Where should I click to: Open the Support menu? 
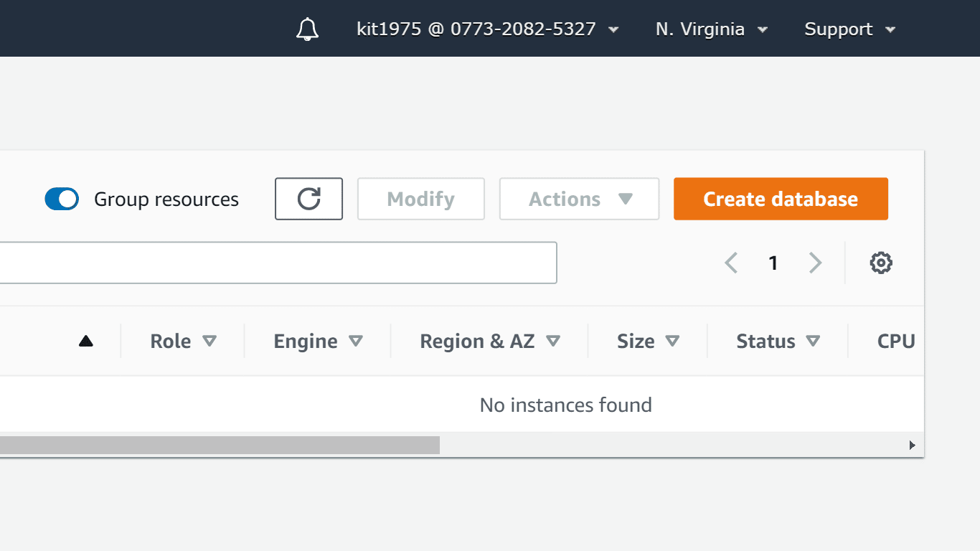849,29
